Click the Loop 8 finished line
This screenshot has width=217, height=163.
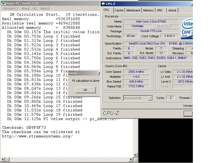point(43,67)
